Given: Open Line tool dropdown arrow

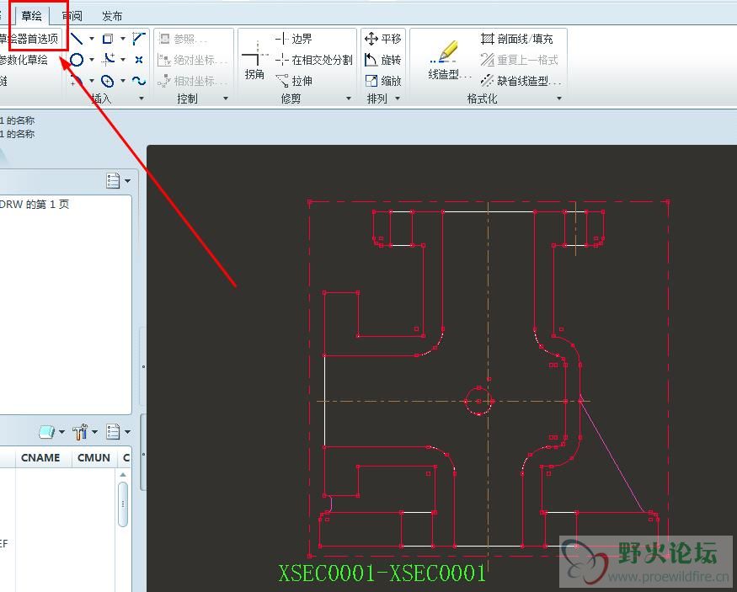Looking at the screenshot, I should point(92,39).
